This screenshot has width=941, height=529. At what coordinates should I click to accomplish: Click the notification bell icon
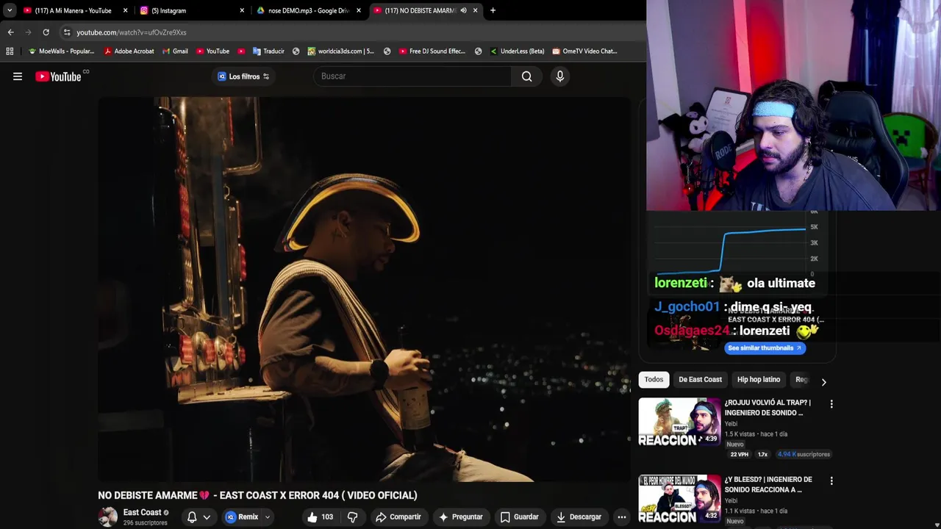point(192,517)
